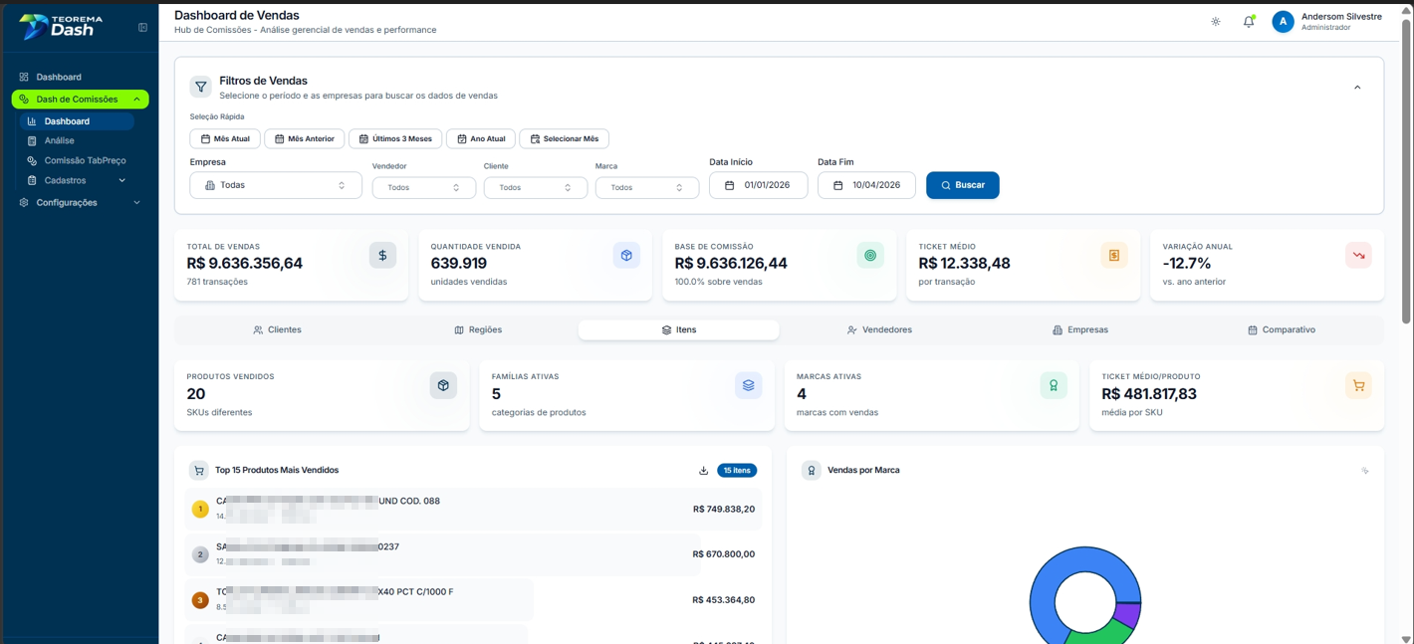
Task: Open the Marca dropdown
Action: coord(647,187)
